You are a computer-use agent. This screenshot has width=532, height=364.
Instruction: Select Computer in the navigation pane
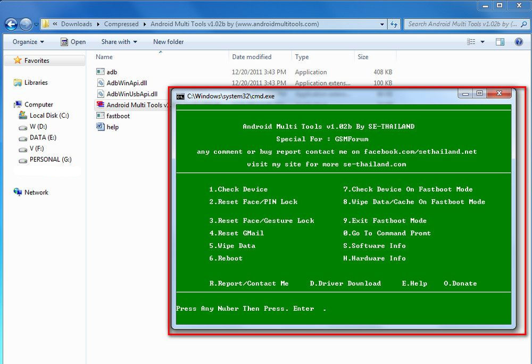click(x=39, y=104)
